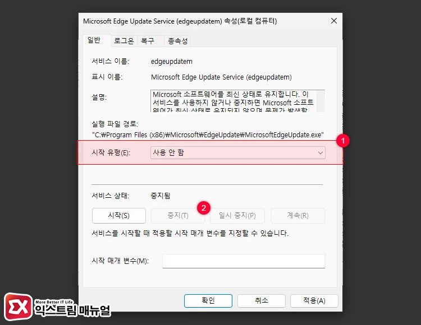The height and width of the screenshot is (325, 421).
Task: Open the 시작 유형 combo box
Action: tap(238, 153)
